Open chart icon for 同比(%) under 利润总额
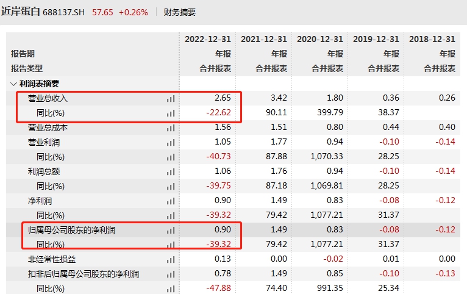 coord(171,187)
